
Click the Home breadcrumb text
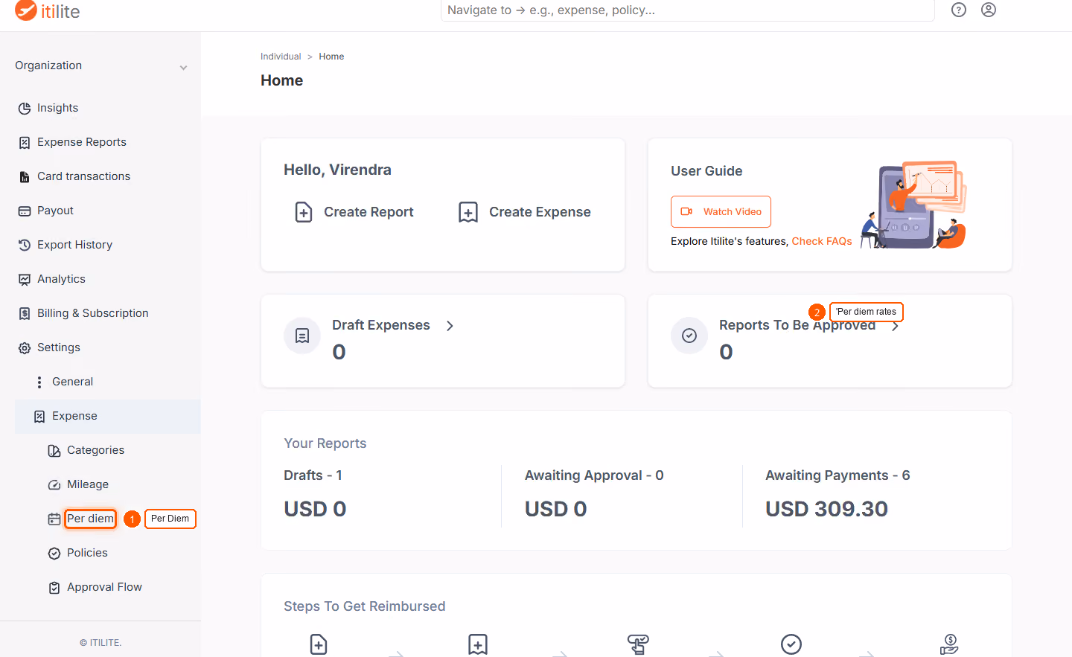coord(331,57)
